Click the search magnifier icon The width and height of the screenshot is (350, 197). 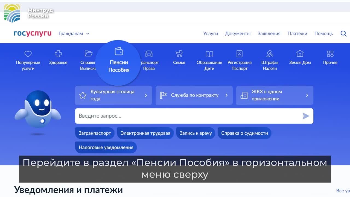point(343,33)
